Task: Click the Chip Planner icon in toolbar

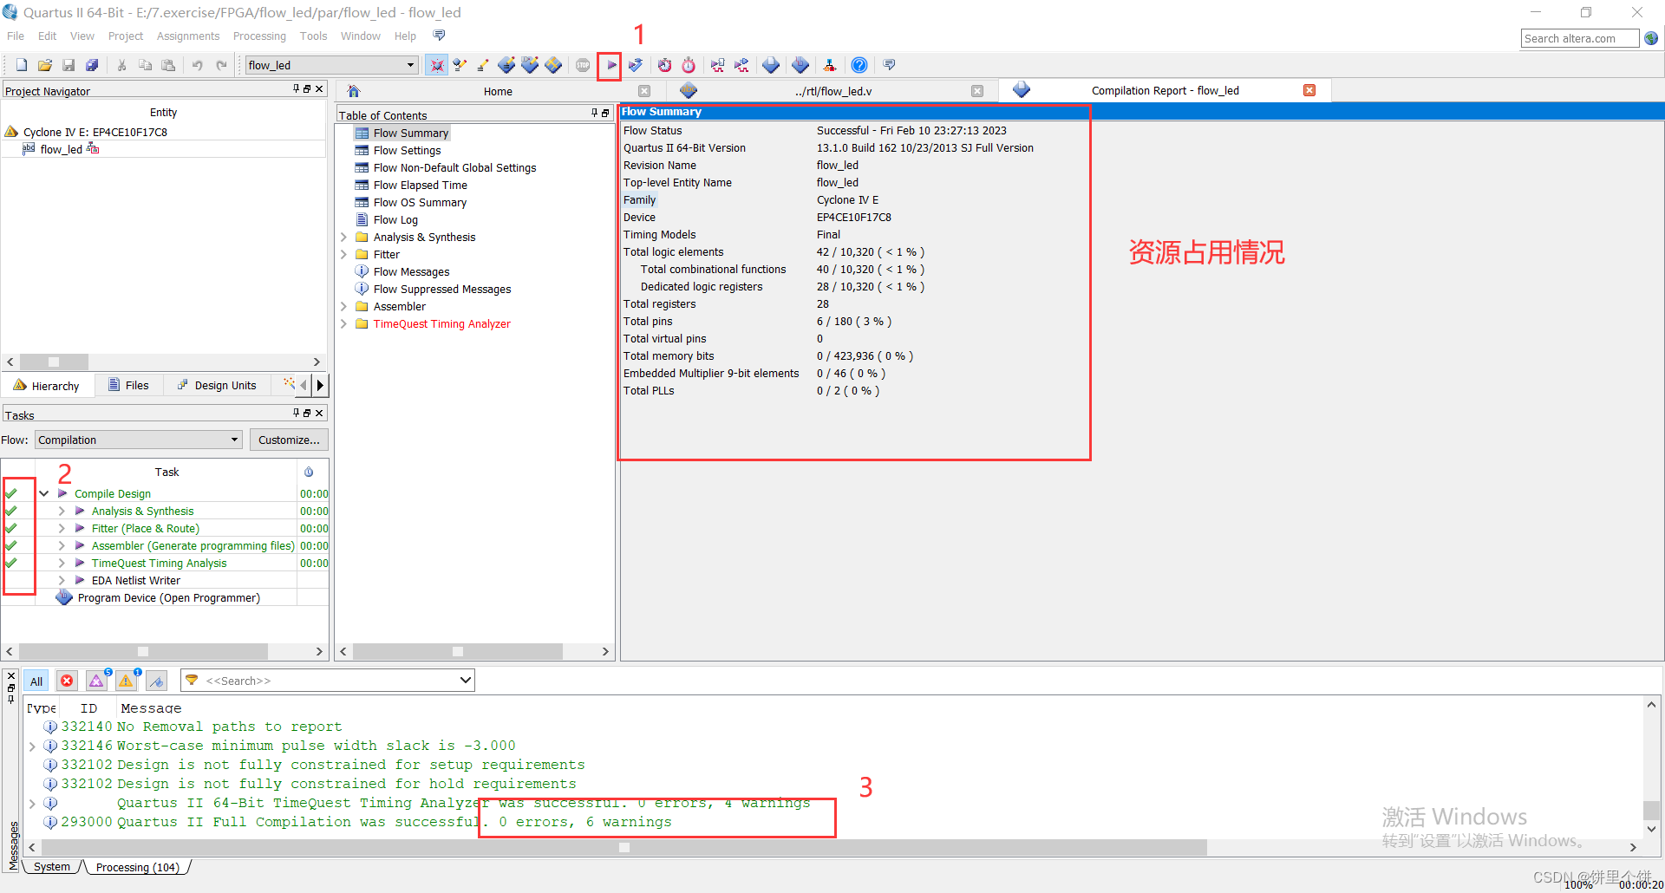Action: tap(553, 65)
